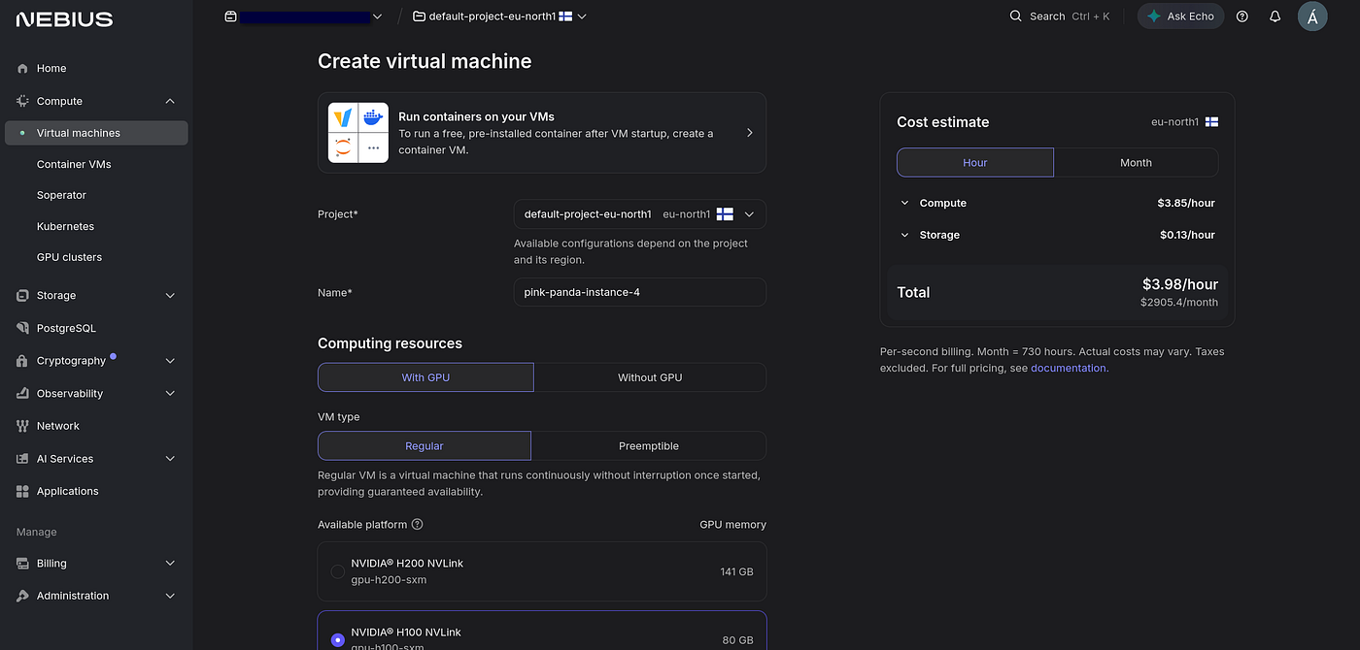Click the 141 GB GPU memory value
Image resolution: width=1360 pixels, height=650 pixels.
[x=737, y=572]
